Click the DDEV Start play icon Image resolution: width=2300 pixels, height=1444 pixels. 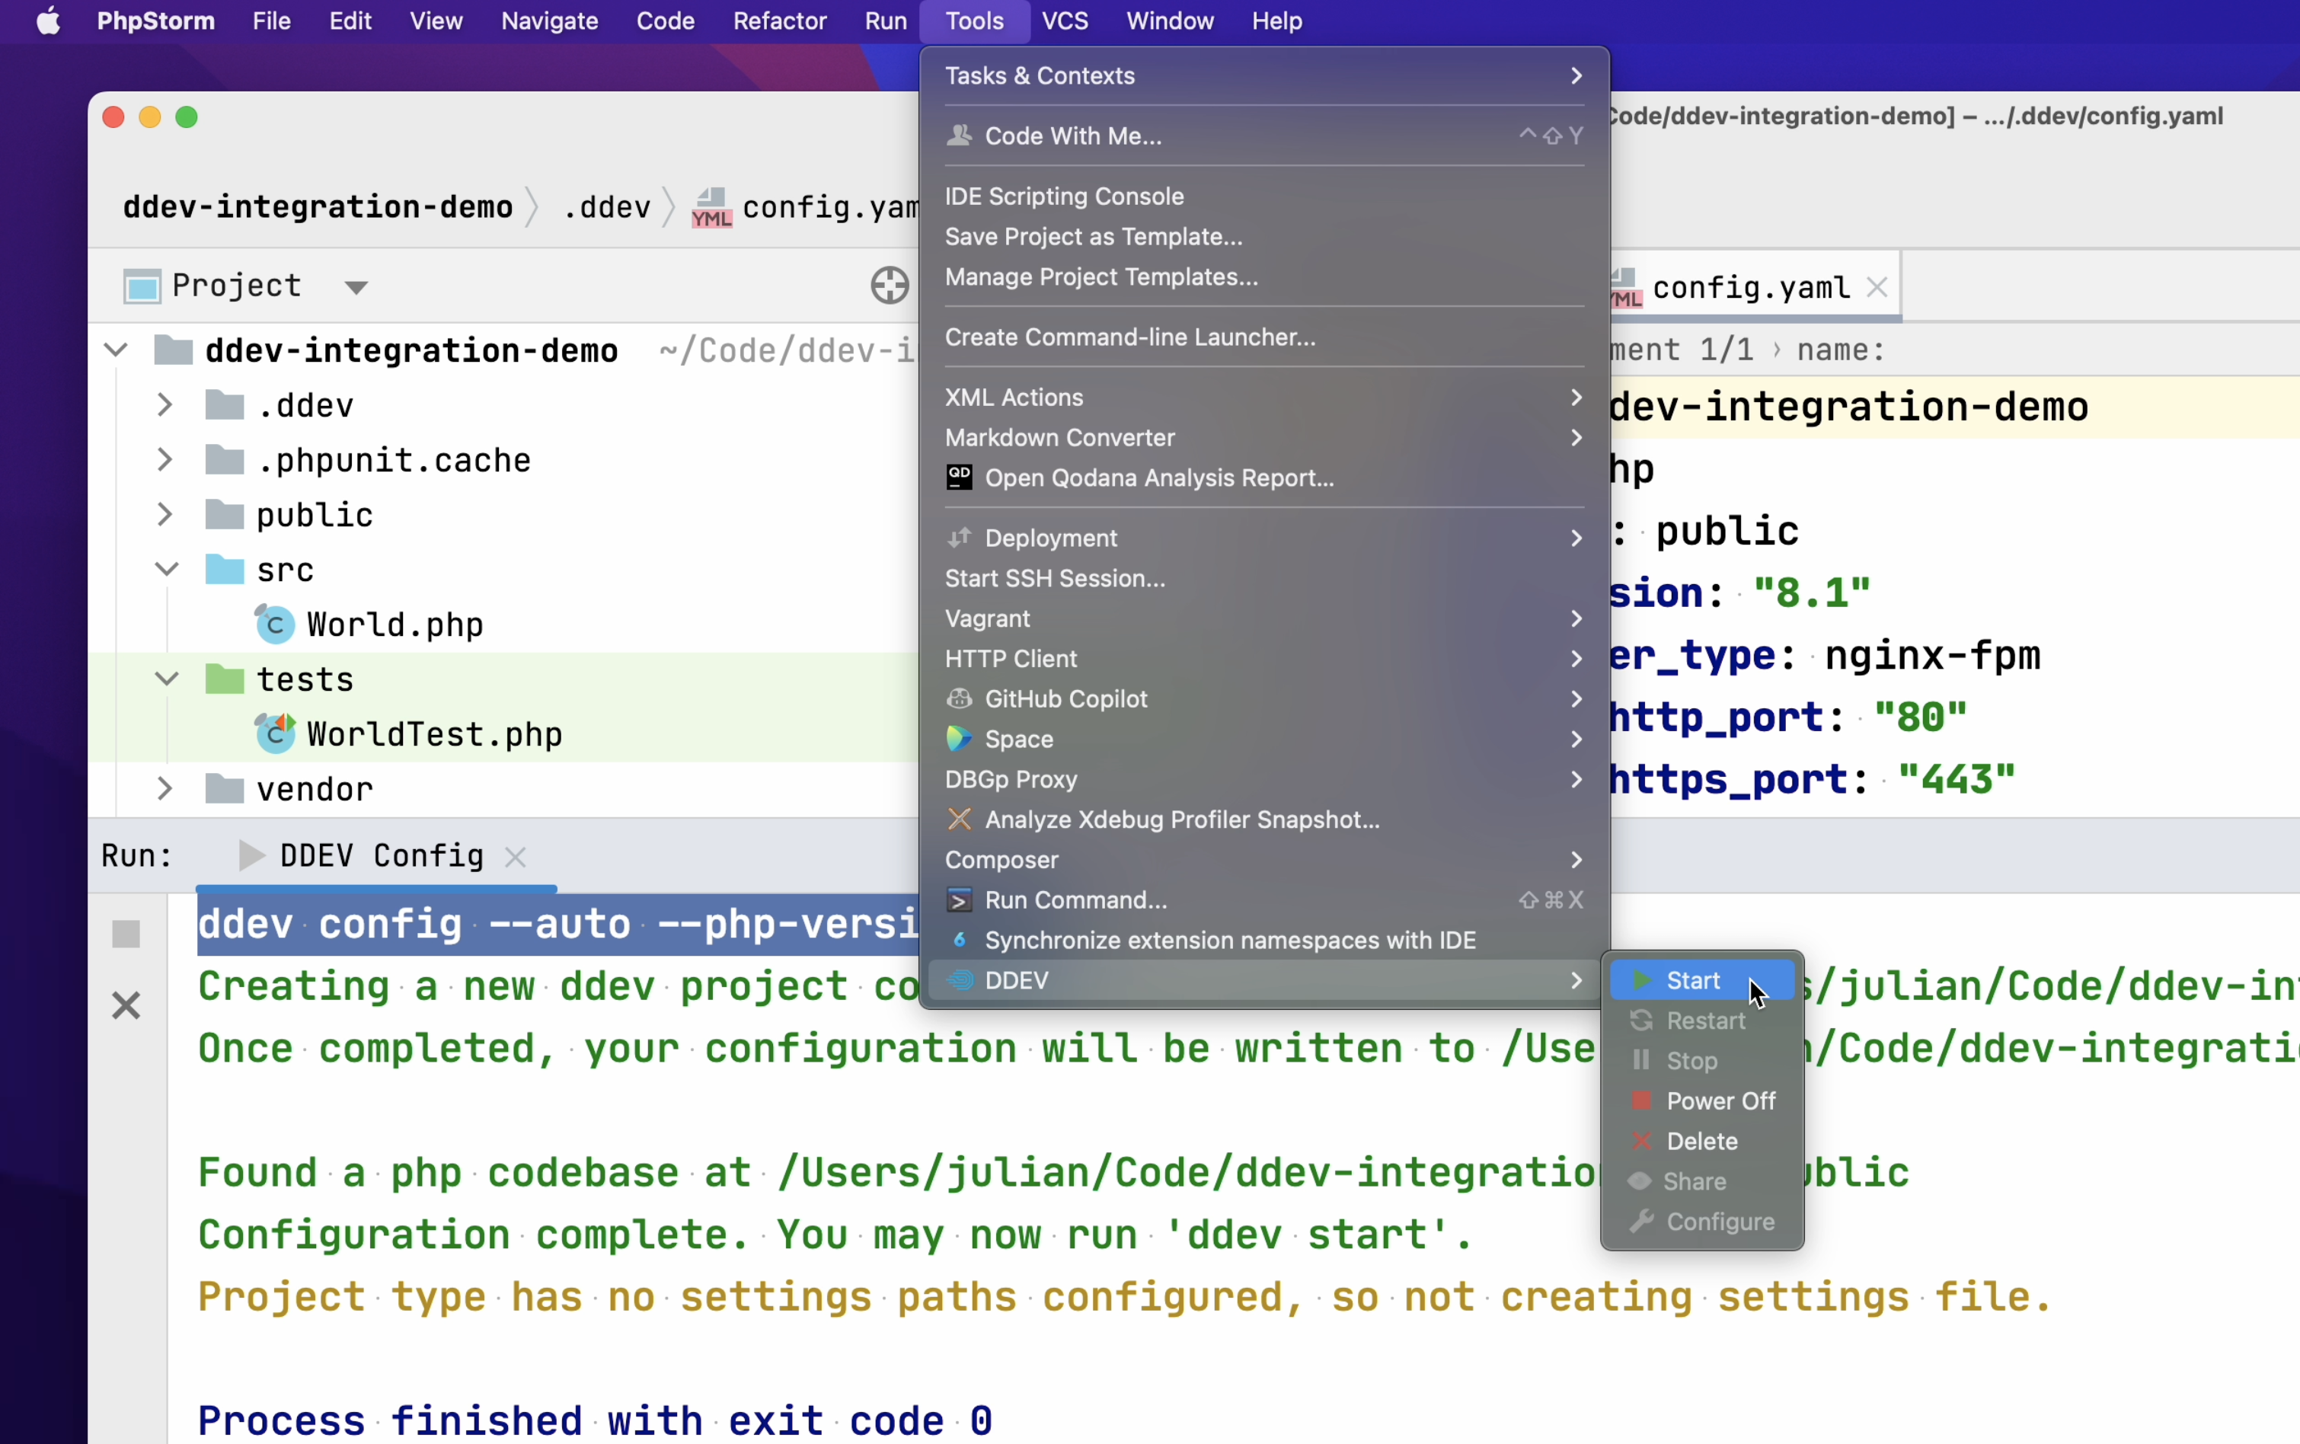pyautogui.click(x=1641, y=980)
